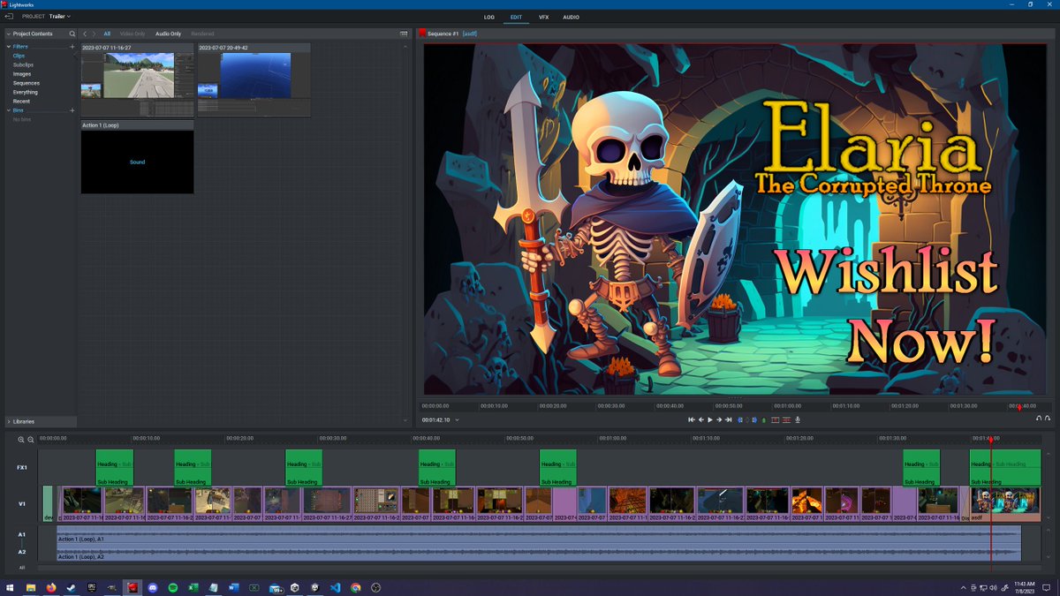The width and height of the screenshot is (1060, 596).
Task: Zoom in on the timeline
Action: [x=21, y=439]
